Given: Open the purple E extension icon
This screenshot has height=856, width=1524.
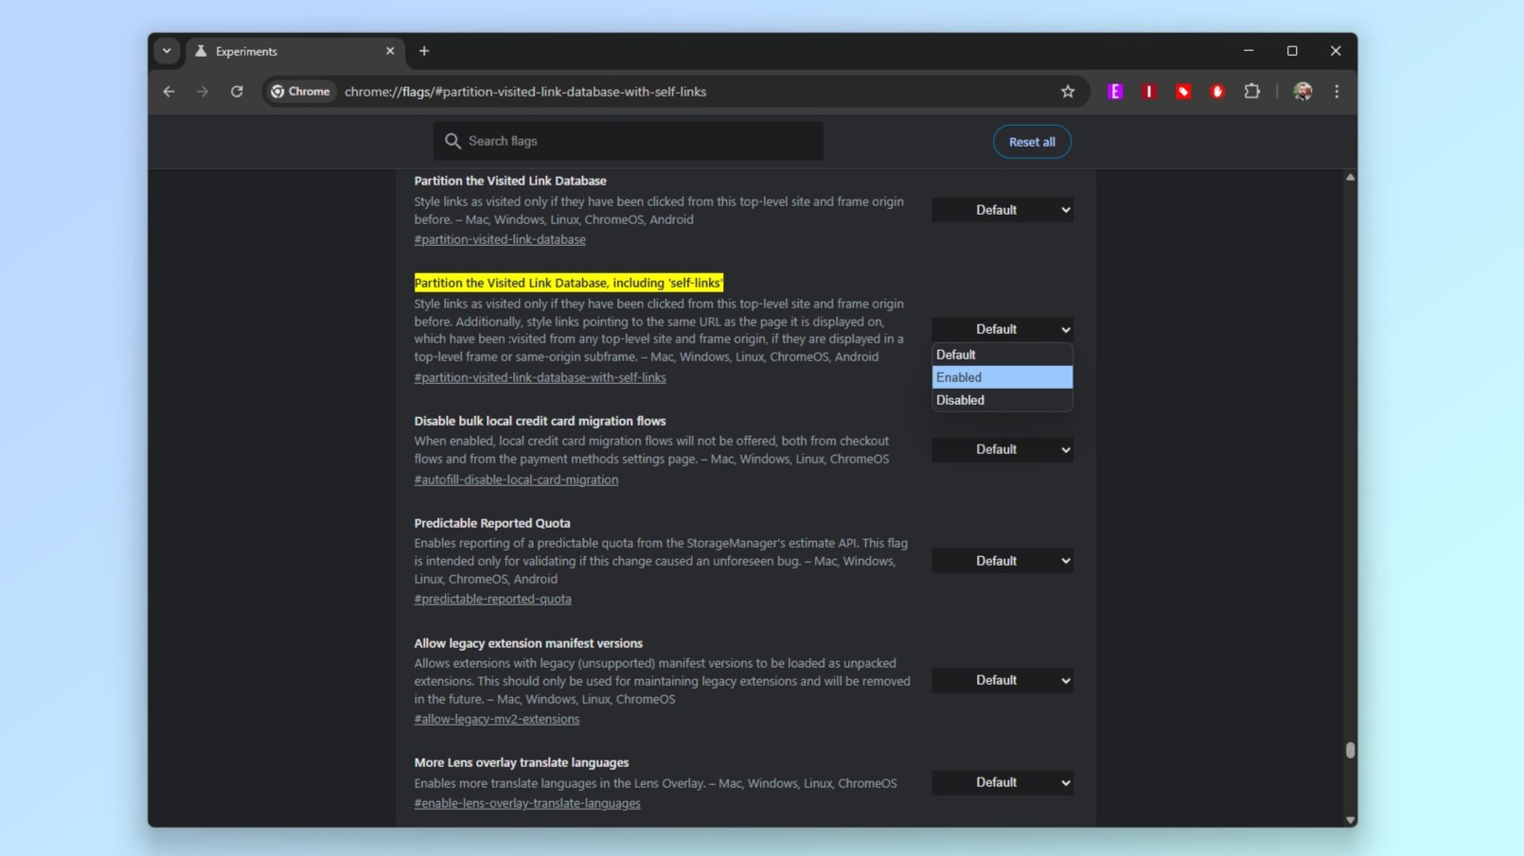Looking at the screenshot, I should tap(1115, 92).
